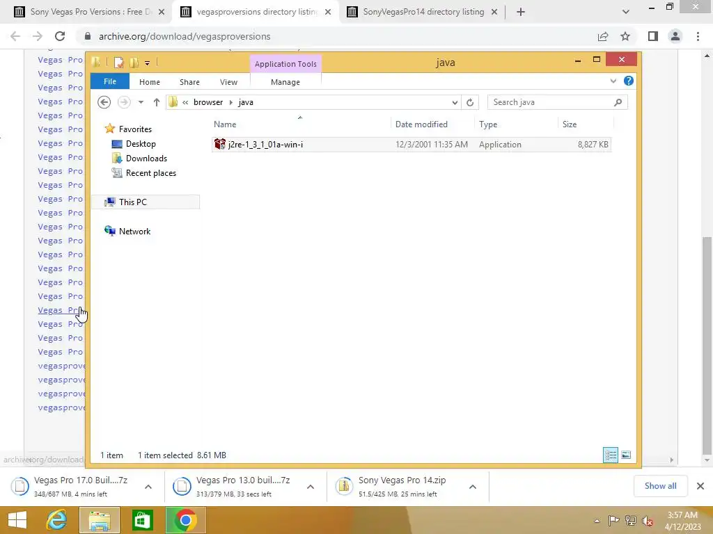Open a new Chrome tab
This screenshot has height=534, width=713.
[521, 12]
